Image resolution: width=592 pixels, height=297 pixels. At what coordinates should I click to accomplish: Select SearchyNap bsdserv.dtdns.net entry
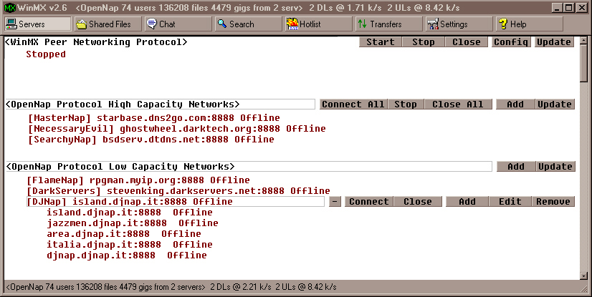(151, 140)
